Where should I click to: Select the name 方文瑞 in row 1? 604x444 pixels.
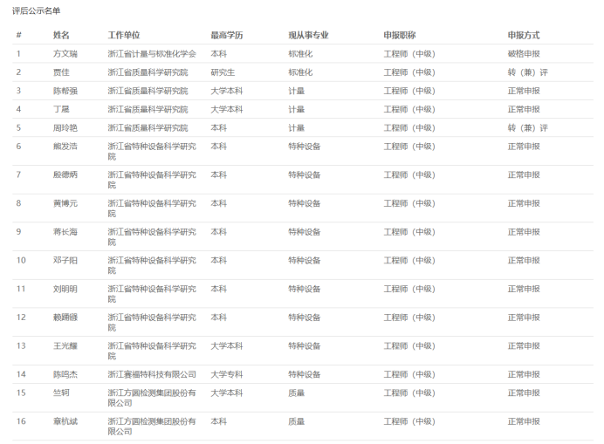tap(65, 54)
